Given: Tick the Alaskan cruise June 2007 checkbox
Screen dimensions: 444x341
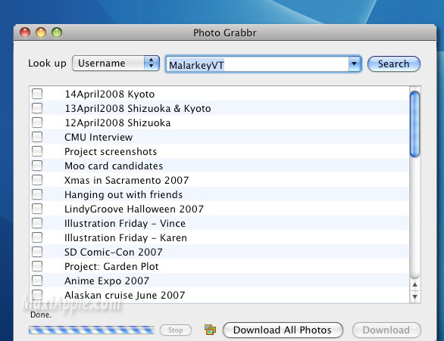Looking at the screenshot, I should click(37, 295).
